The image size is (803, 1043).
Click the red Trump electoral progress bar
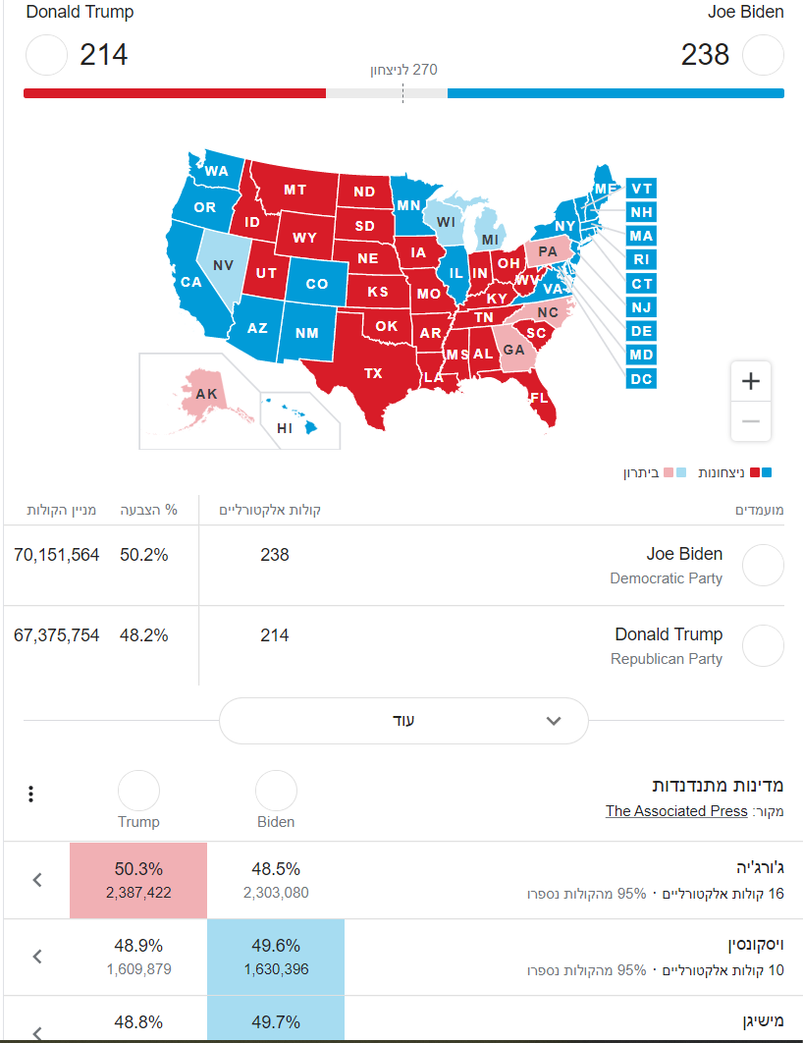click(x=174, y=93)
